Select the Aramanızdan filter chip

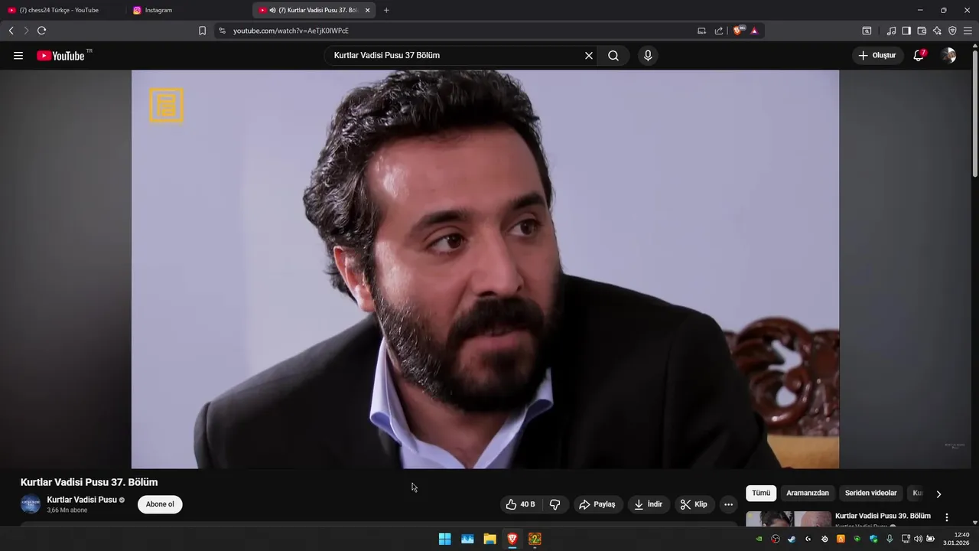pyautogui.click(x=808, y=493)
